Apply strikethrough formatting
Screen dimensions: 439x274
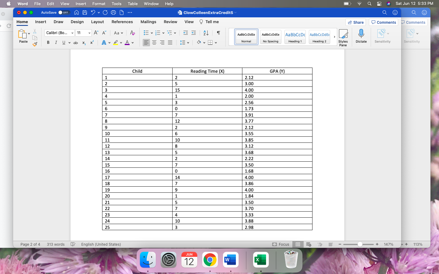tap(76, 43)
